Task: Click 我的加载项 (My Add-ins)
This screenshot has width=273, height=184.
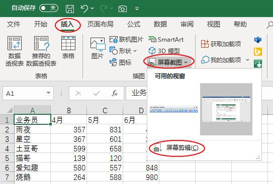Action: [221, 60]
